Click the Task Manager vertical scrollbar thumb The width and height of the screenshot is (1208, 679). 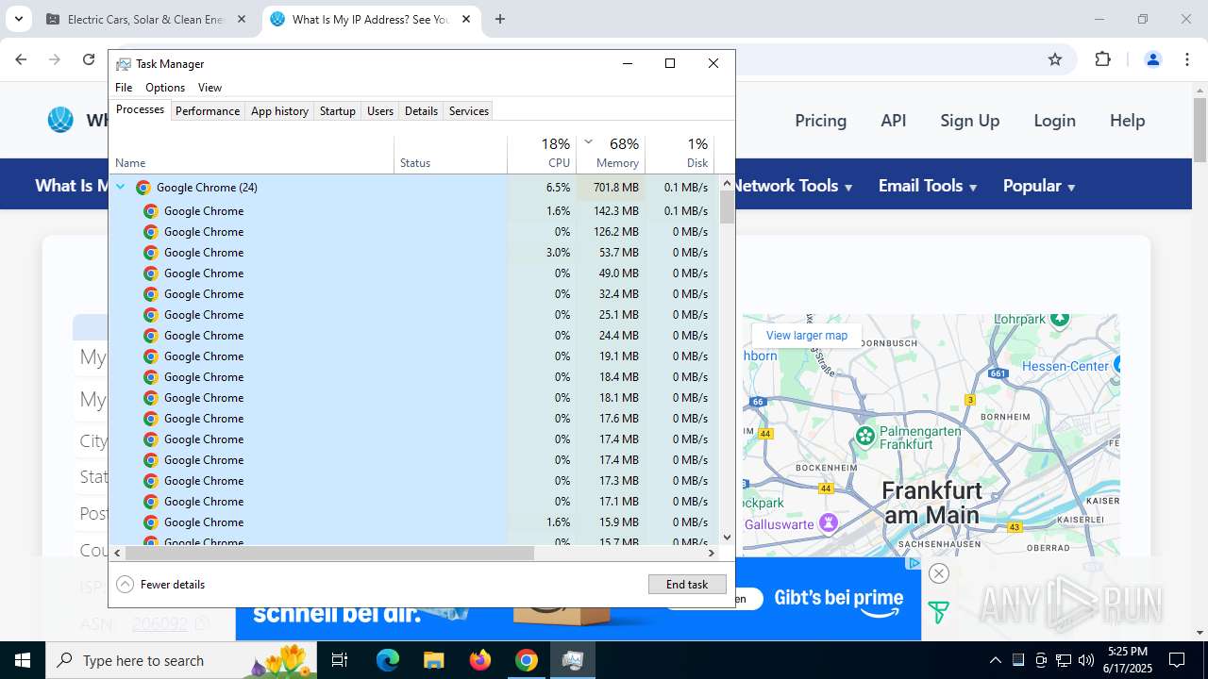727,207
